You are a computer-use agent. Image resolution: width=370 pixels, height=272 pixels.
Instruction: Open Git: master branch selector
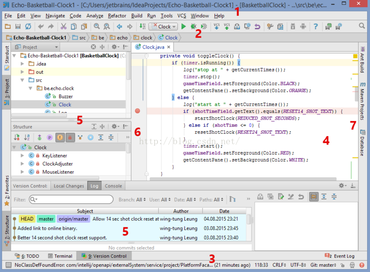pyautogui.click(x=323, y=265)
